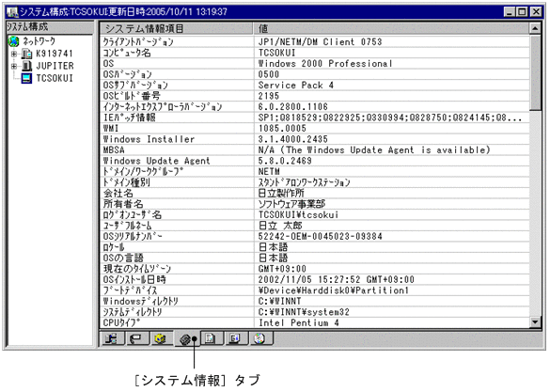Select value ¥Device¥Harddisk0¥Partition1
The width and height of the screenshot is (550, 392).
(x=333, y=290)
